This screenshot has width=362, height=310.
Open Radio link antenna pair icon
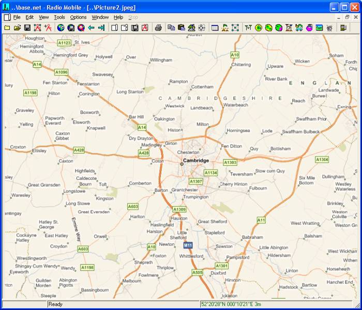click(248, 28)
